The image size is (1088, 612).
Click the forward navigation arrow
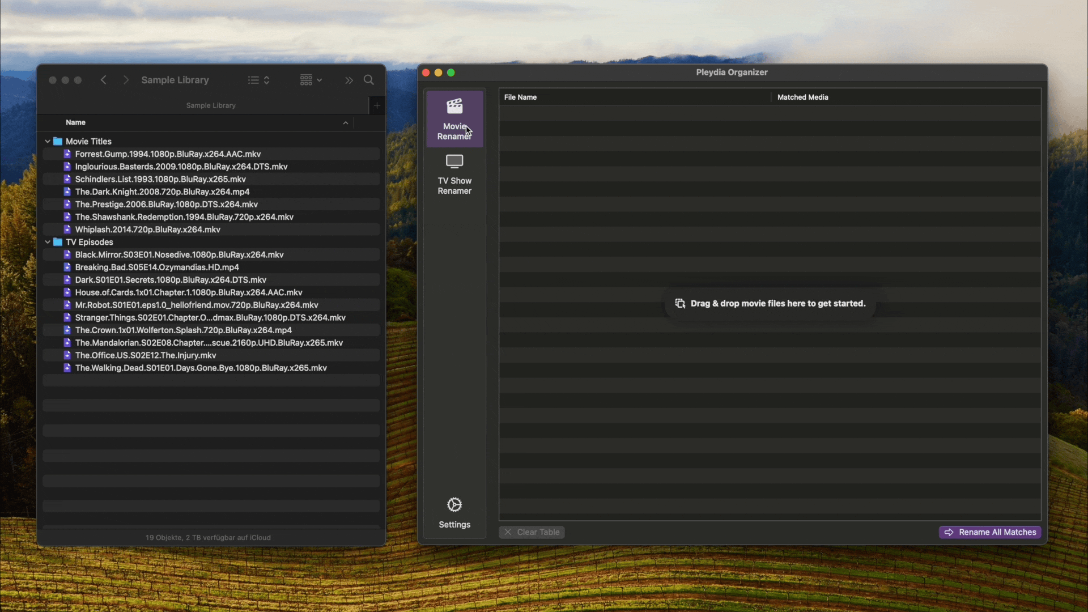coord(126,79)
